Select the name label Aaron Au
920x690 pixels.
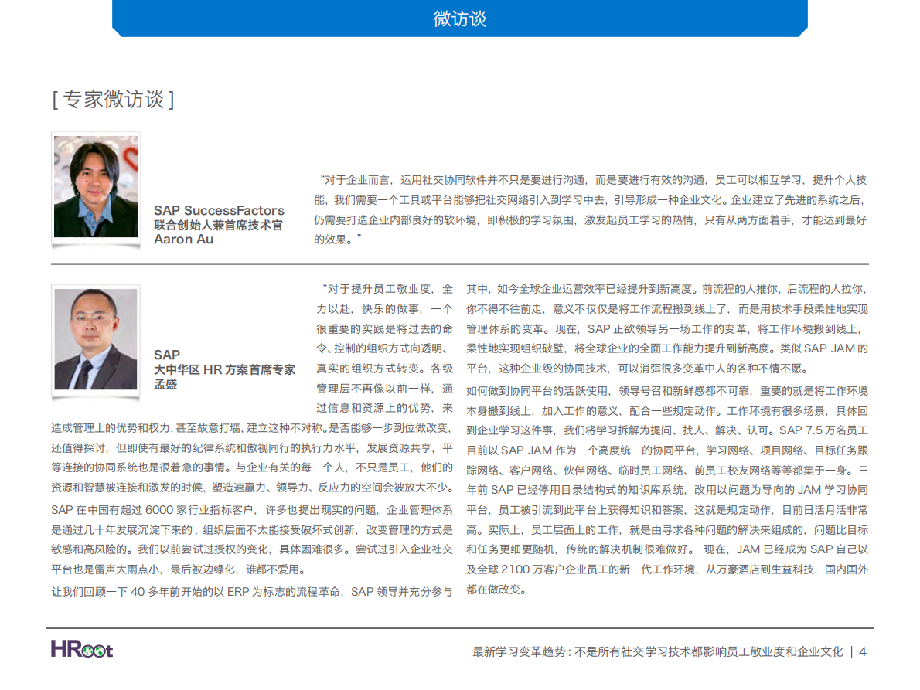point(186,240)
